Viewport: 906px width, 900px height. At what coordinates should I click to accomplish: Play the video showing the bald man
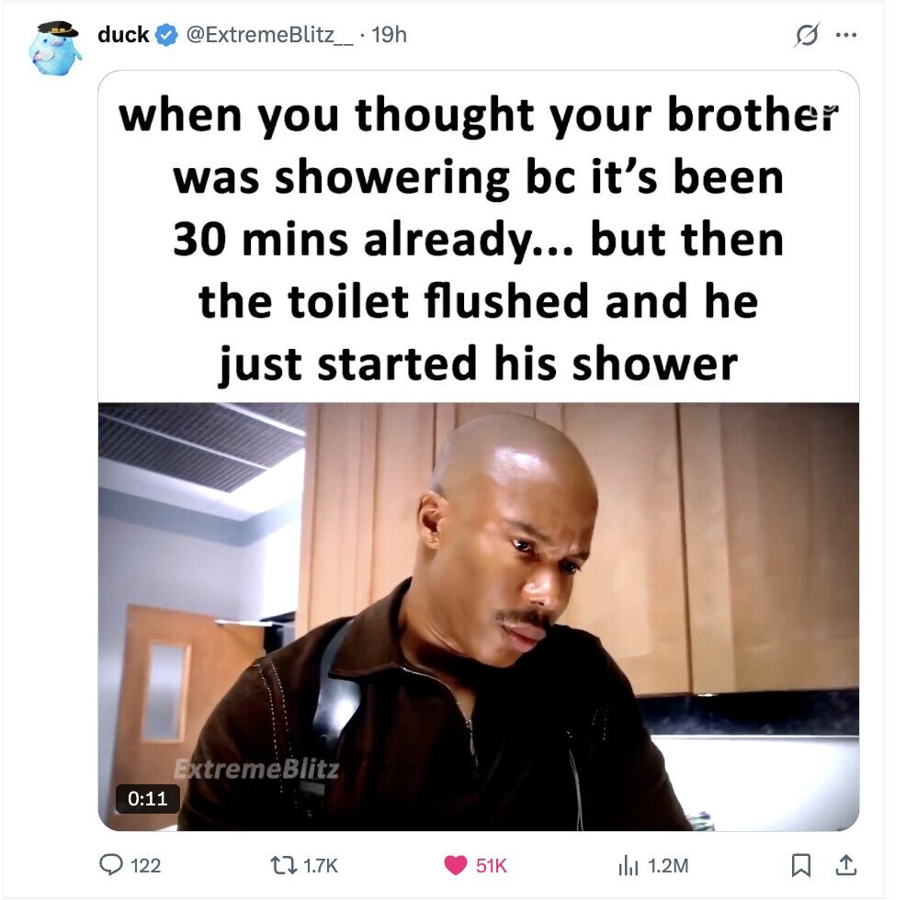[479, 616]
